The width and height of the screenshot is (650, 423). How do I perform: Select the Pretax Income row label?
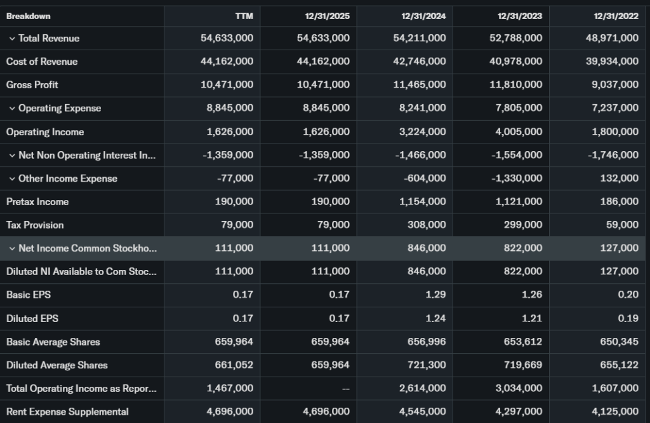click(37, 202)
